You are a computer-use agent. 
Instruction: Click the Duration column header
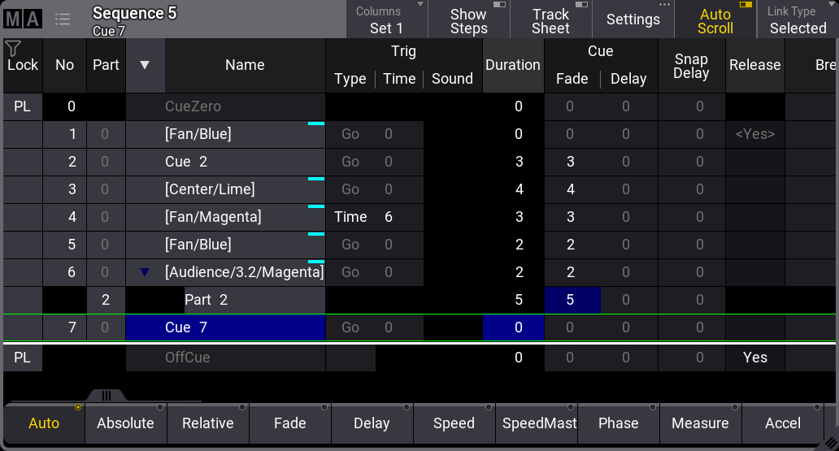(x=513, y=65)
